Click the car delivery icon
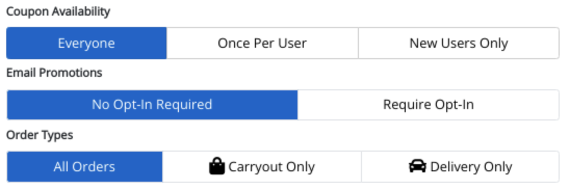The width and height of the screenshot is (570, 189). (x=417, y=166)
